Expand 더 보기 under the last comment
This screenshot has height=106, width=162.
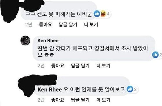pyautogui.click(x=103, y=100)
